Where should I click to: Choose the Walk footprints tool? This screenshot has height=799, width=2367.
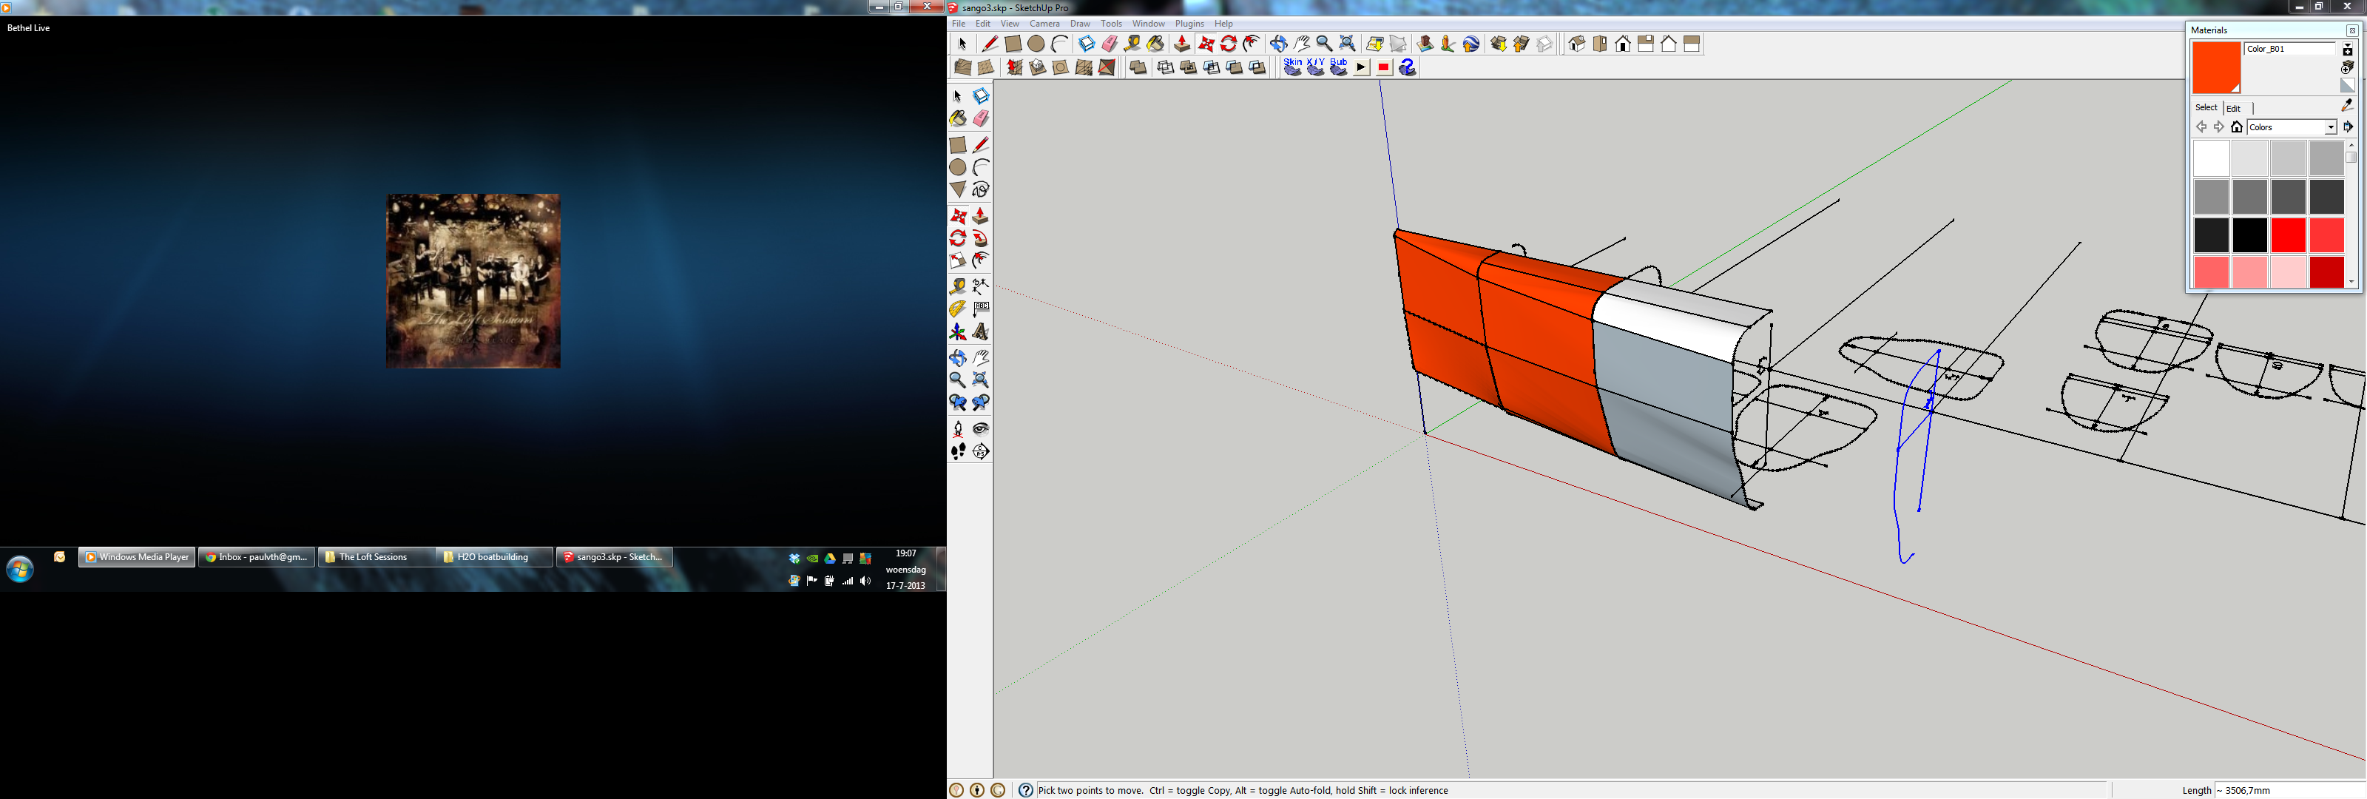tap(957, 451)
